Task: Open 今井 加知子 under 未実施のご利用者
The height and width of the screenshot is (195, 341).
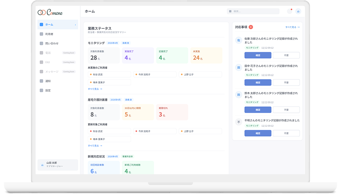Action: [155, 74]
